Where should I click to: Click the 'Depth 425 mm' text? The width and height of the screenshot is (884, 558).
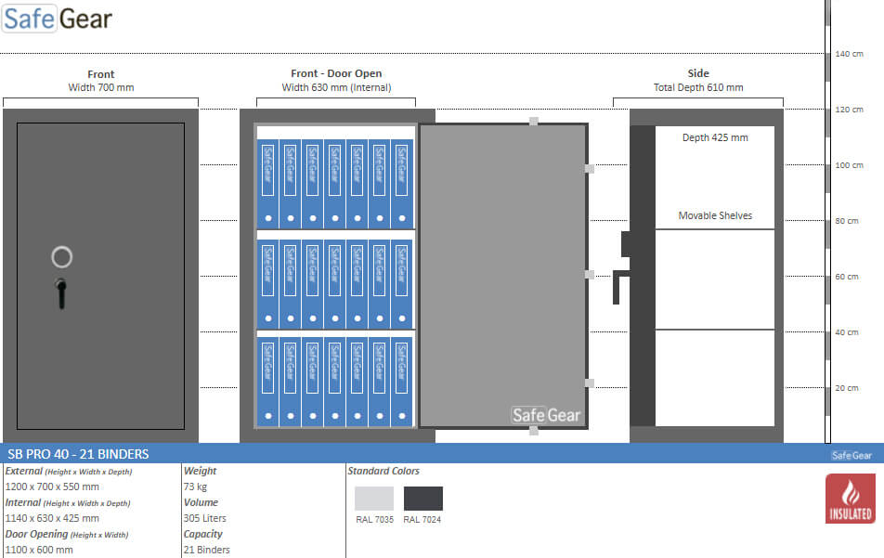coord(715,137)
